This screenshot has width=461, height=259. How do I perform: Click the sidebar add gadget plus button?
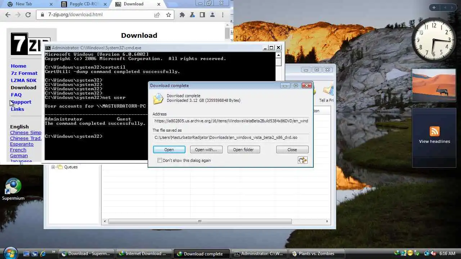click(434, 8)
